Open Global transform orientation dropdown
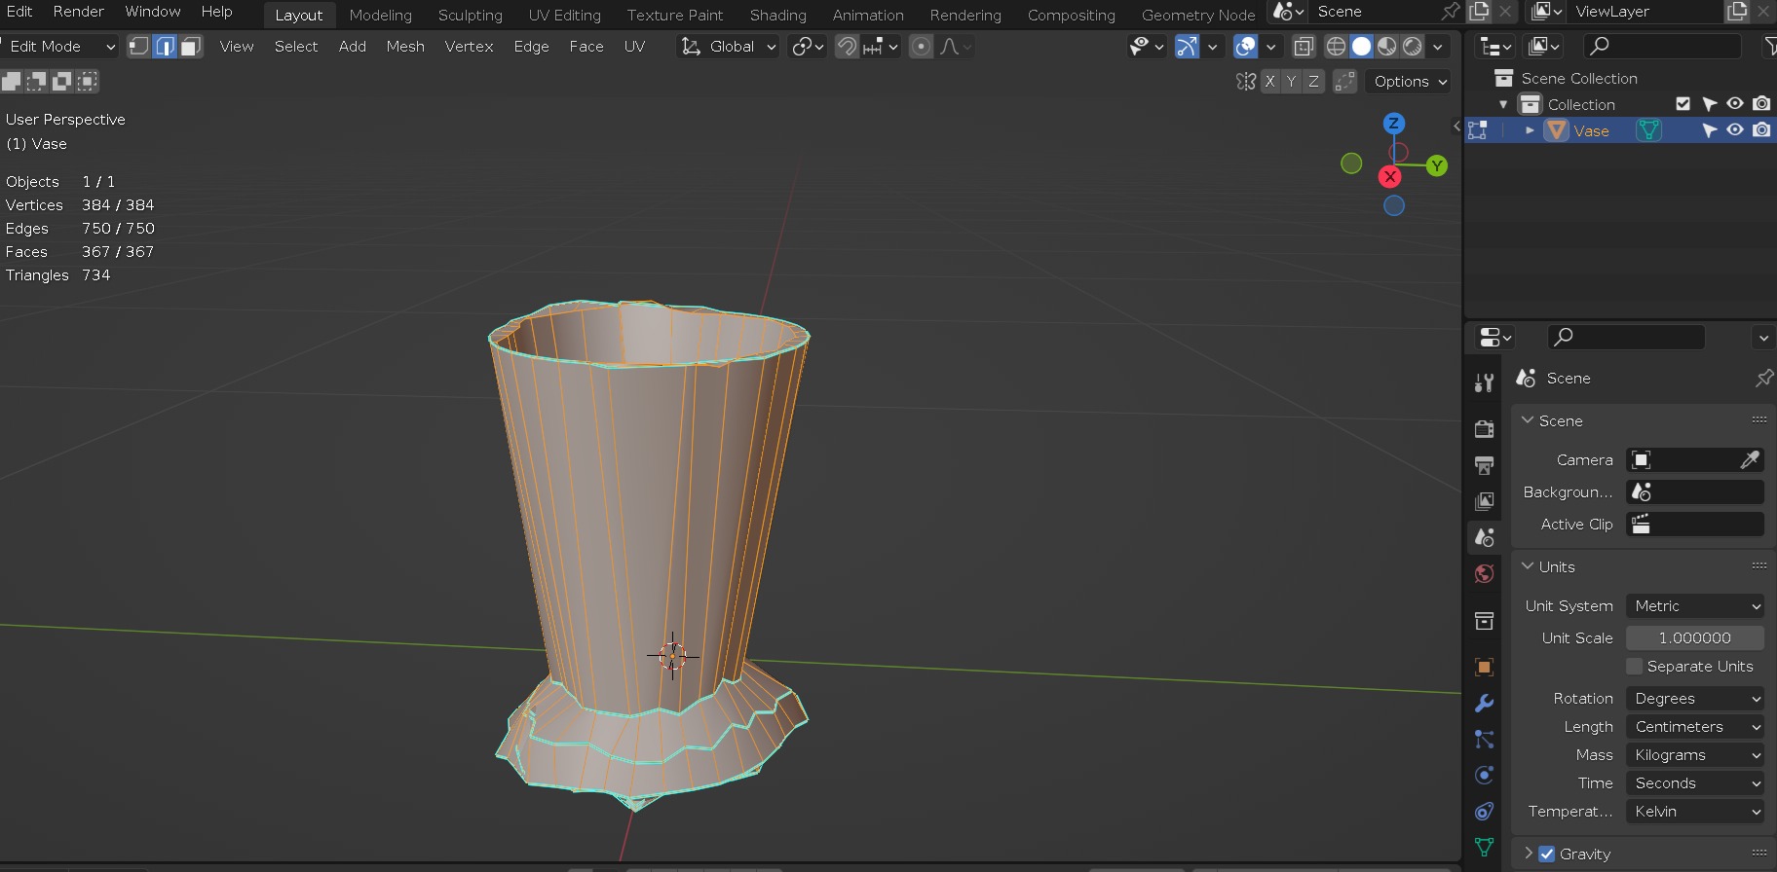 click(728, 47)
